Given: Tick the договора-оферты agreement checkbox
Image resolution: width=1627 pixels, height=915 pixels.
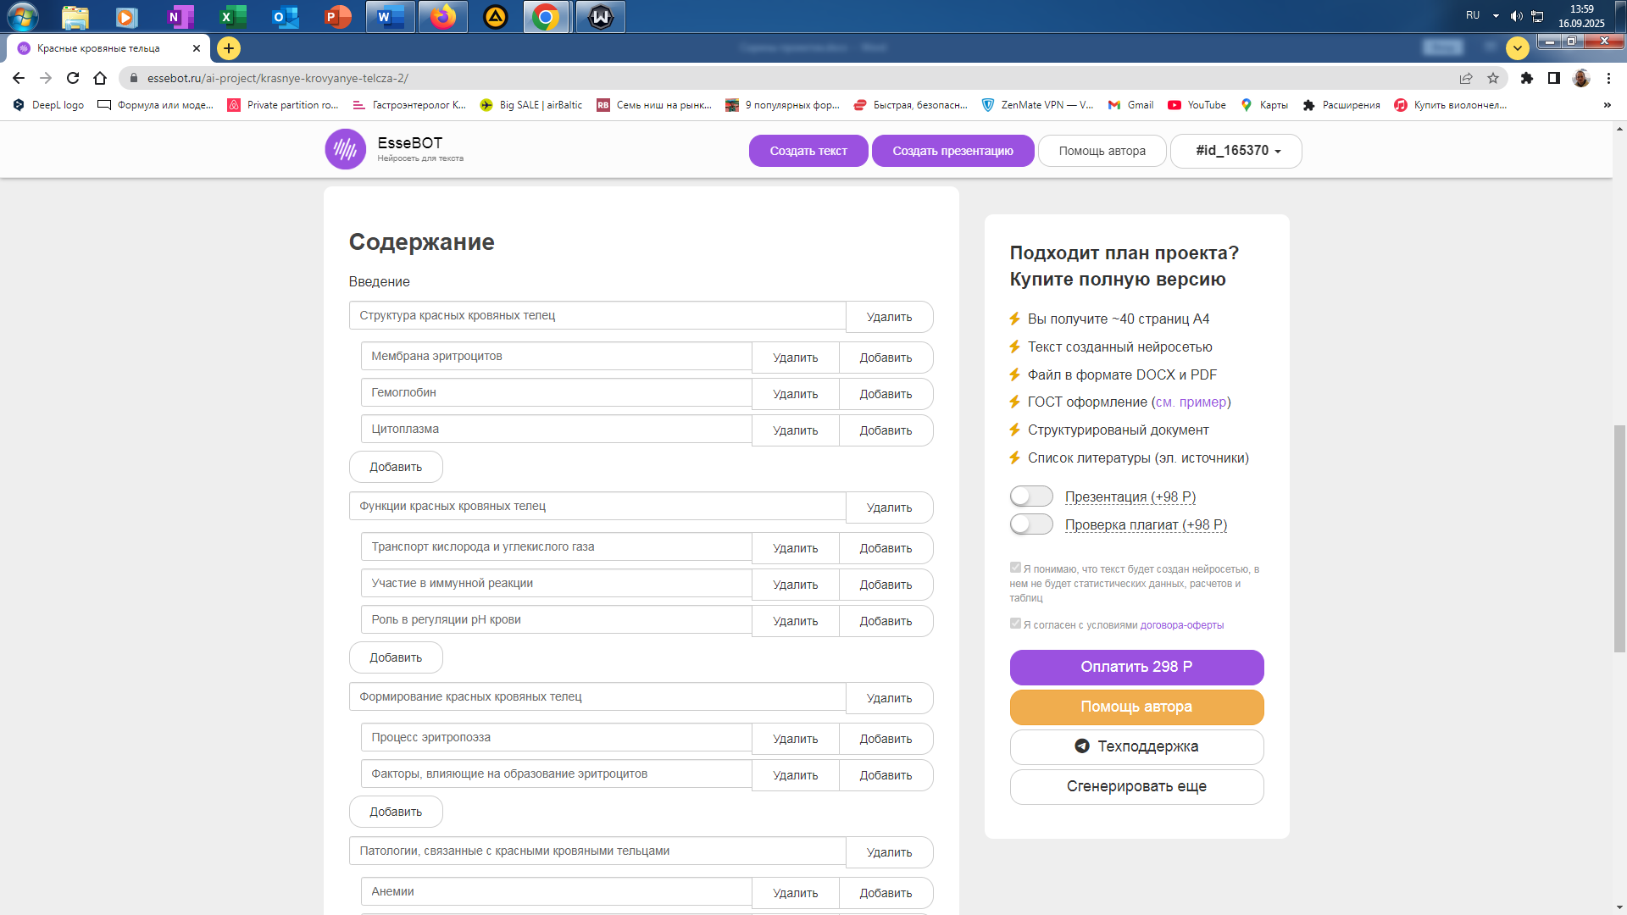Looking at the screenshot, I should pos(1015,624).
